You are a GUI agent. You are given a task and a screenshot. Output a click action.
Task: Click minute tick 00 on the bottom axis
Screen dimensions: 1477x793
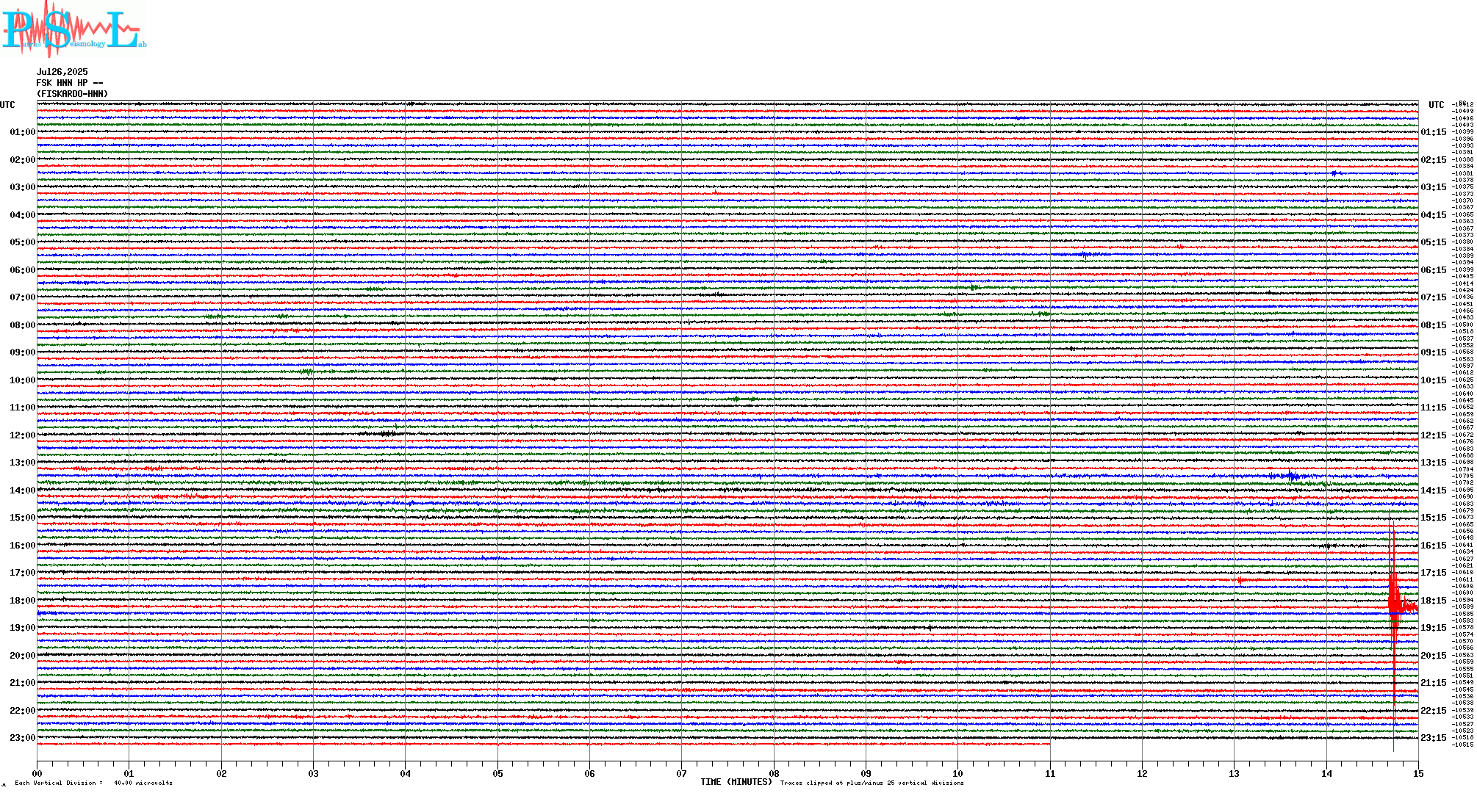pos(37,773)
